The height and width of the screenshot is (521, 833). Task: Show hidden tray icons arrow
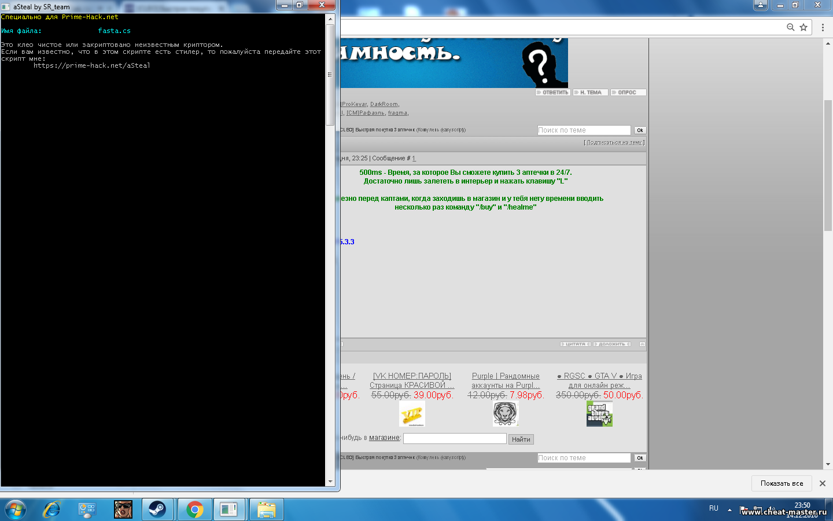pos(729,510)
